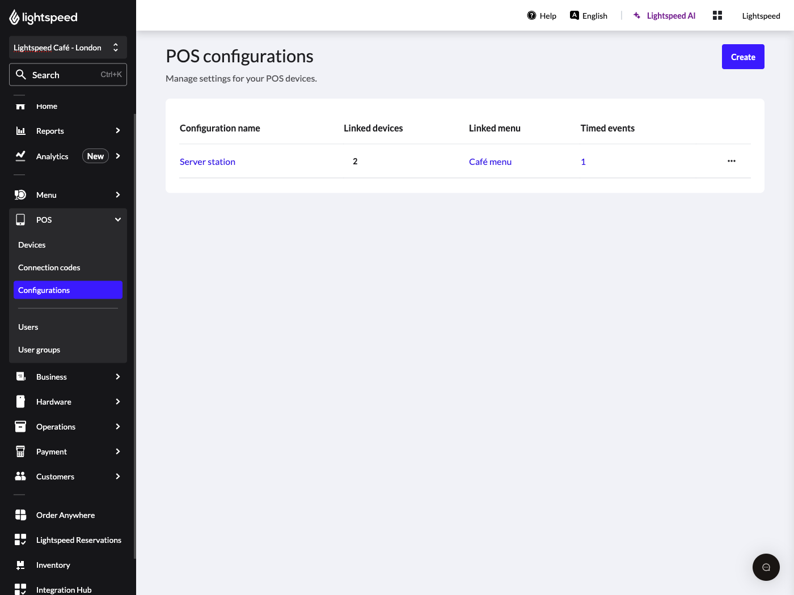794x595 pixels.
Task: Click the Create button
Action: pos(743,57)
